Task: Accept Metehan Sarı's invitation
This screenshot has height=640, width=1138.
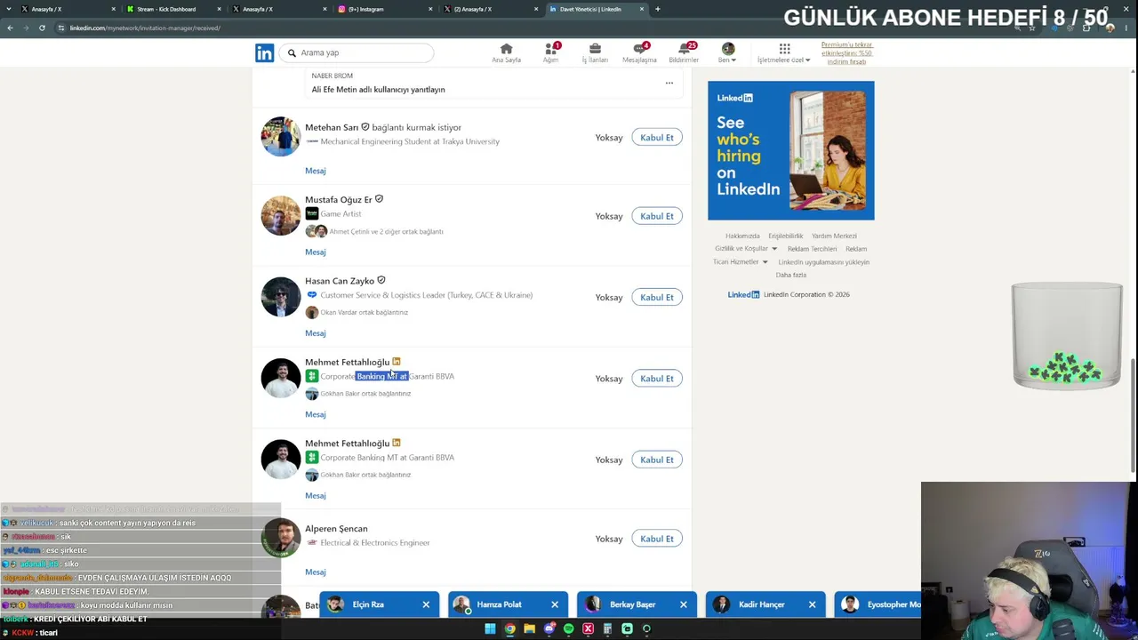Action: tap(657, 137)
